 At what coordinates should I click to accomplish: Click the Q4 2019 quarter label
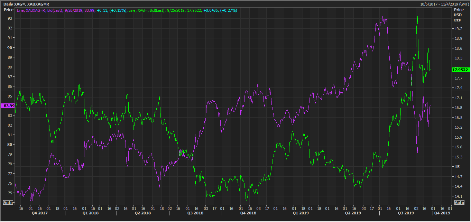click(x=442, y=213)
